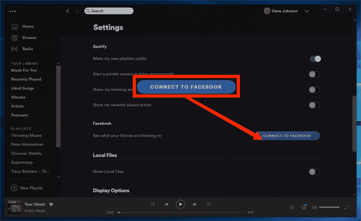Click the Radio broadcast icon
The width and height of the screenshot is (361, 221).
[x=15, y=49]
